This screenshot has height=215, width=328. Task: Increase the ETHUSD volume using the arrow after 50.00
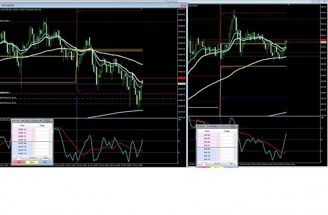coord(222,164)
